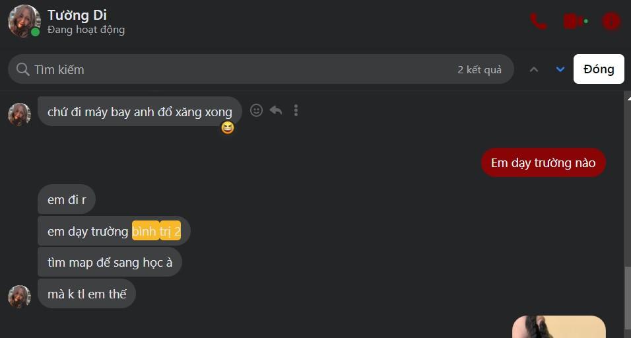The image size is (631, 338).
Task: Open the conversation information panel
Action: pyautogui.click(x=611, y=22)
